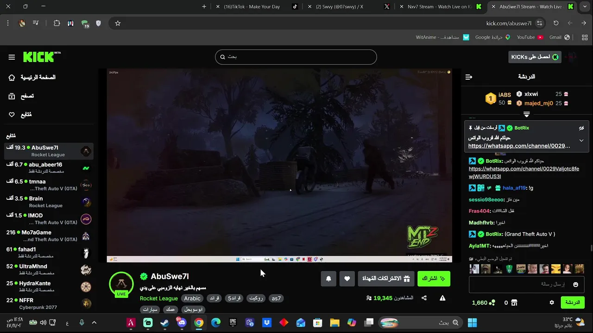The height and width of the screenshot is (333, 593).
Task: Click the get KICKs button
Action: click(535, 57)
